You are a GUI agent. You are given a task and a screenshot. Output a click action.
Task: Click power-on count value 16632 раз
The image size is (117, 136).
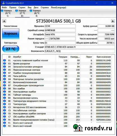[x=106, y=39]
